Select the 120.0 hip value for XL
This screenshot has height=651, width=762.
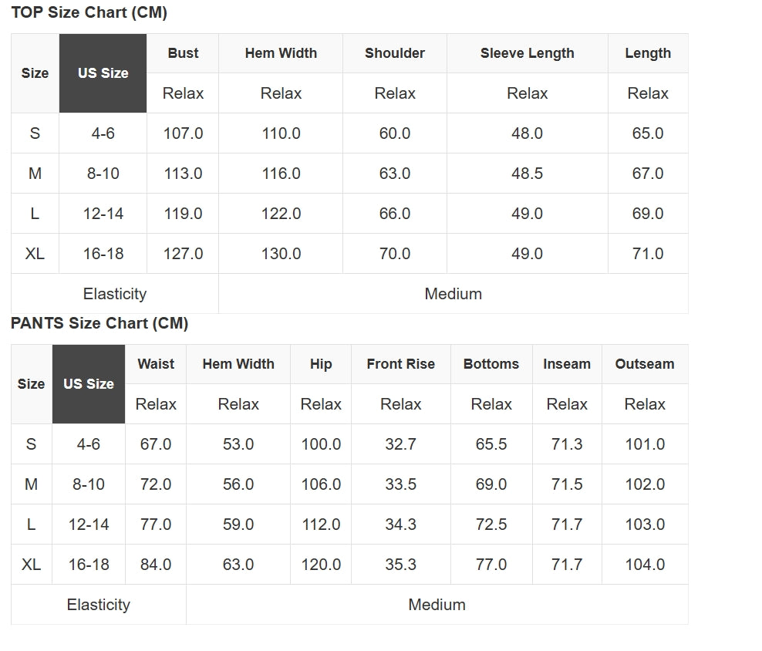(321, 565)
